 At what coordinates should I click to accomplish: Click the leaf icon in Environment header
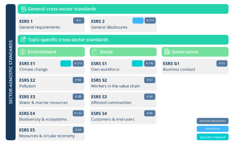(x=23, y=52)
